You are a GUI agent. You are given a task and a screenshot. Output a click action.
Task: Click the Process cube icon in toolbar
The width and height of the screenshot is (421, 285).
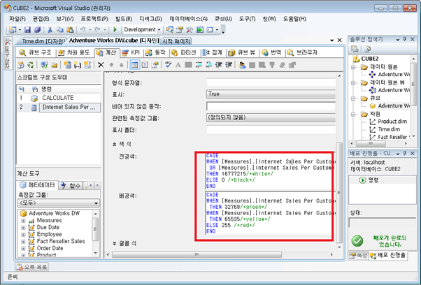point(21,65)
